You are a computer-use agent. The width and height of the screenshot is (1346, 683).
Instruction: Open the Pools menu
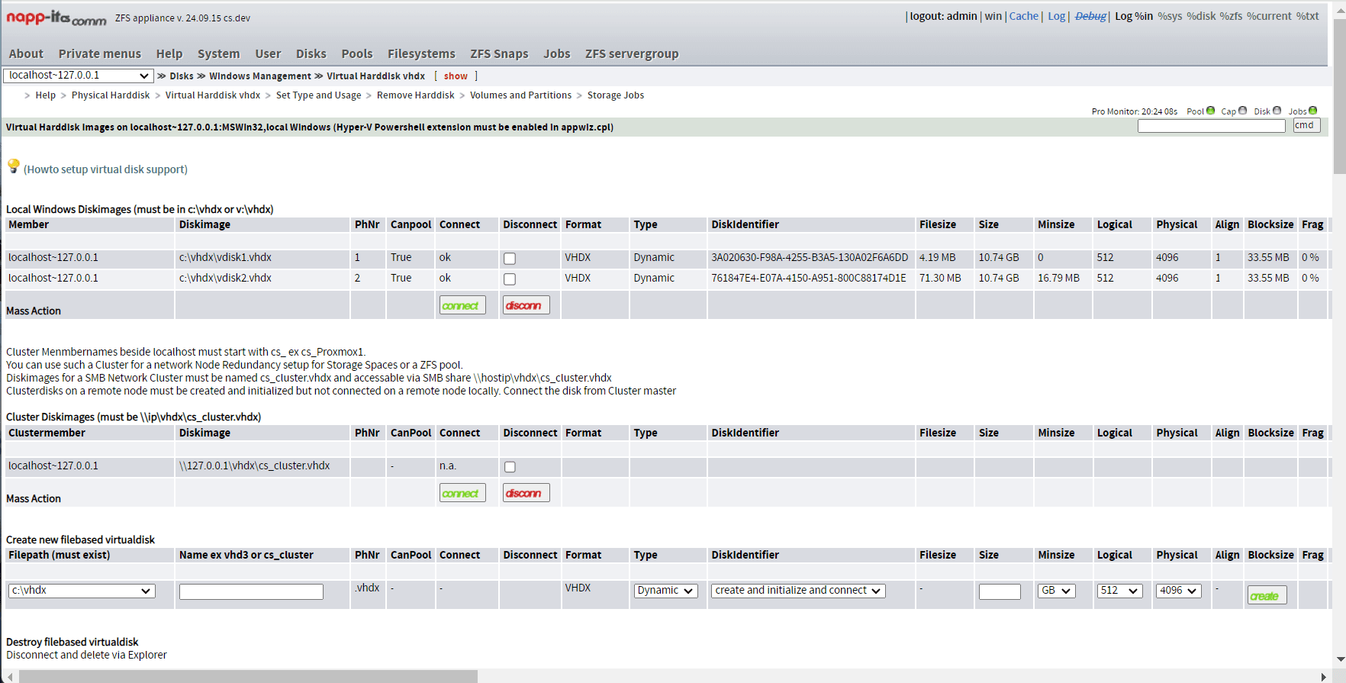357,54
